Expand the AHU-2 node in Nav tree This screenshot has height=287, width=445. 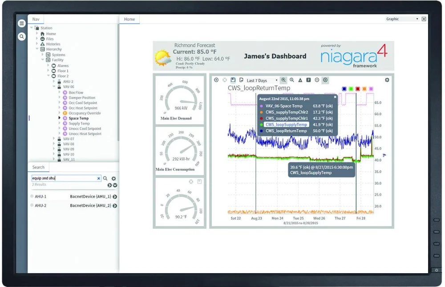[x=54, y=81]
